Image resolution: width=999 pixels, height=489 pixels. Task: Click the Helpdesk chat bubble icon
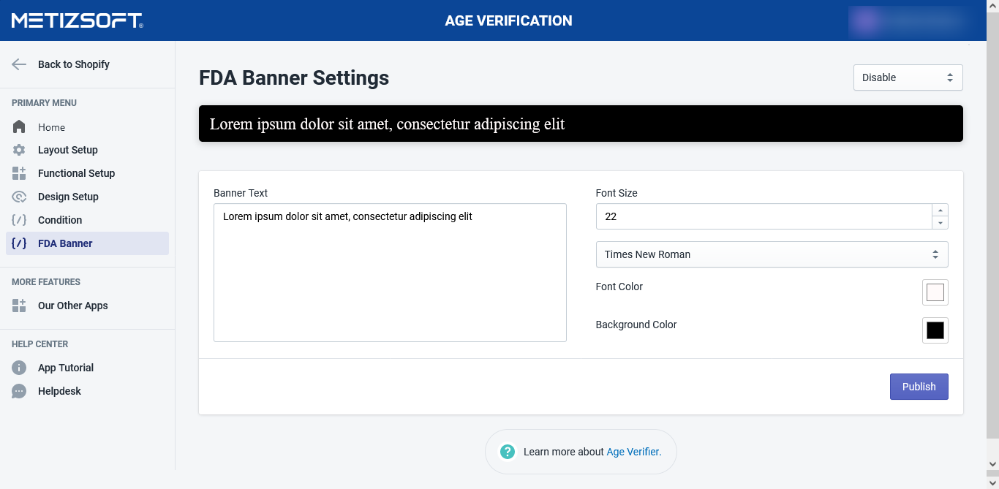(x=19, y=391)
